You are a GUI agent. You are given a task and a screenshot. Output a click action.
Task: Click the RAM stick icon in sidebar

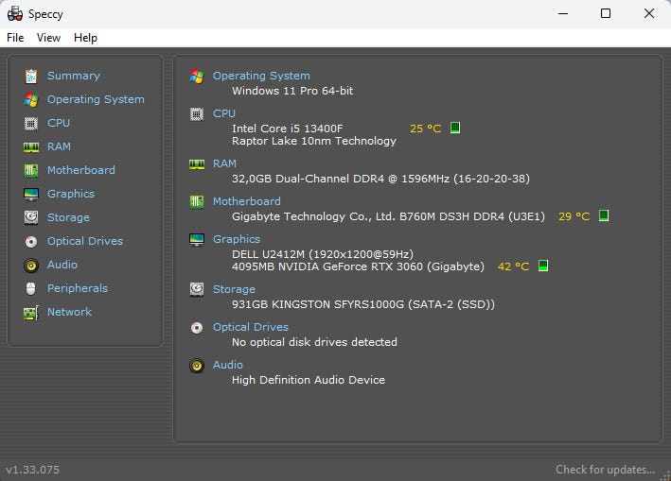(x=31, y=146)
